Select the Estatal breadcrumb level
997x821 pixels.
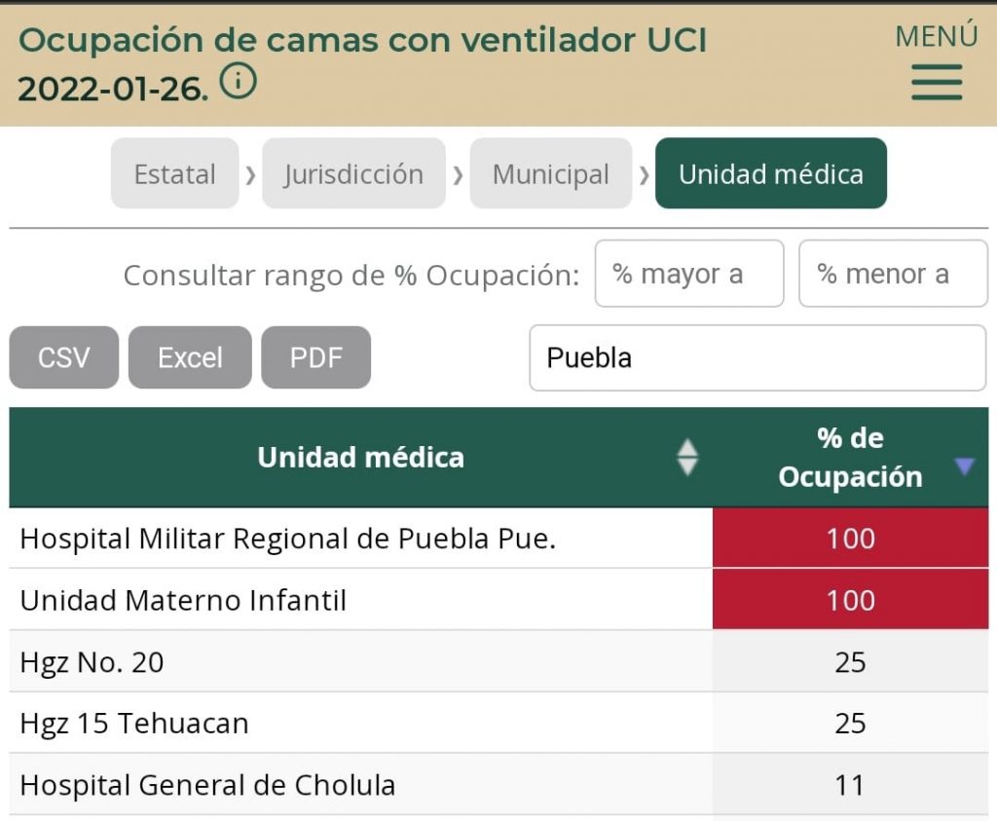tap(174, 173)
